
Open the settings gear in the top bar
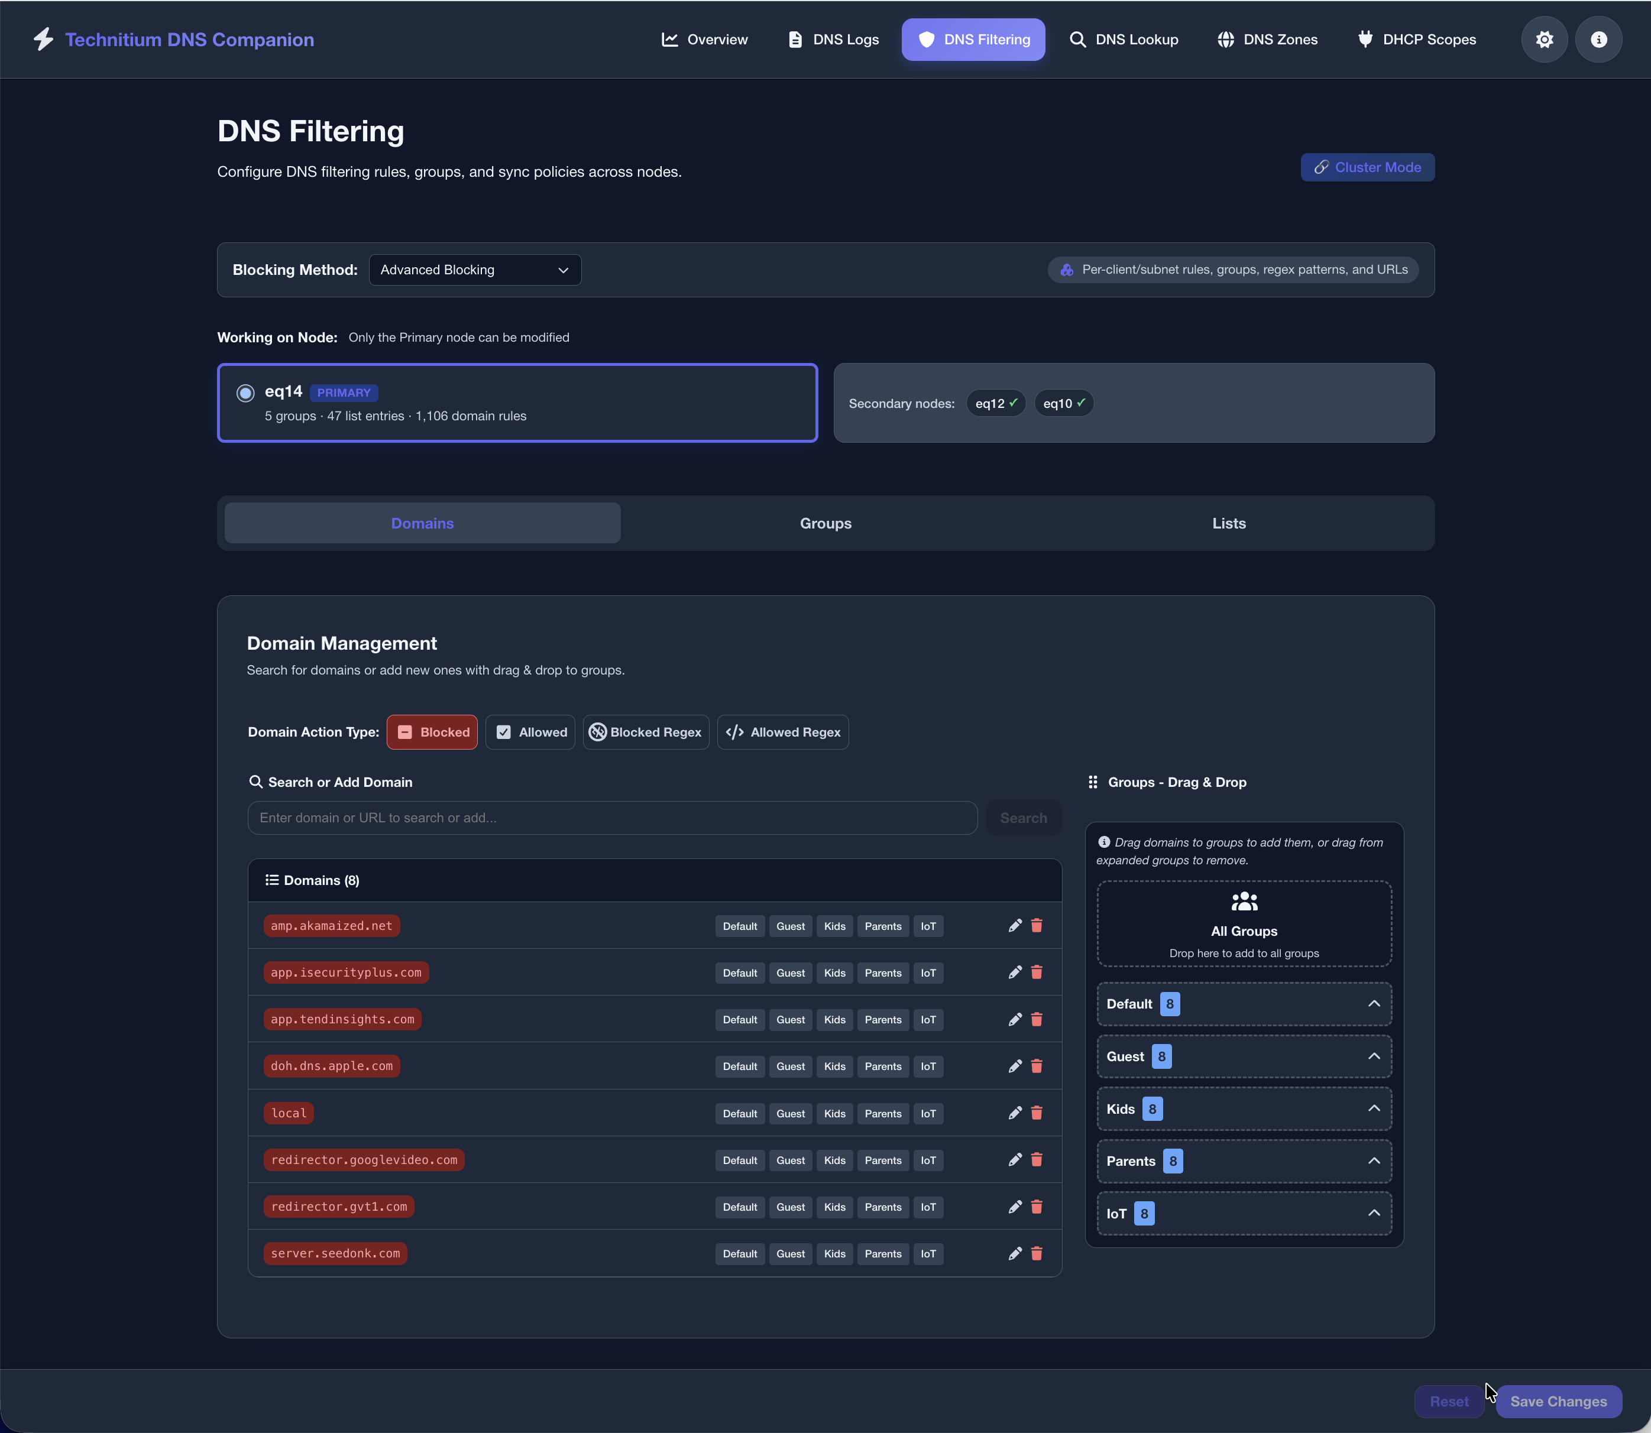pyautogui.click(x=1545, y=39)
